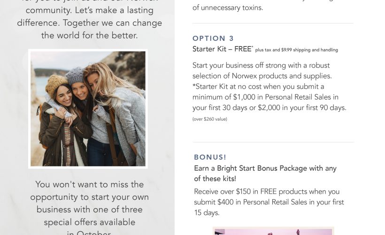This screenshot has height=235, width=385.
Task: Click "Start your business off strong" sentence
Action: pos(261,65)
